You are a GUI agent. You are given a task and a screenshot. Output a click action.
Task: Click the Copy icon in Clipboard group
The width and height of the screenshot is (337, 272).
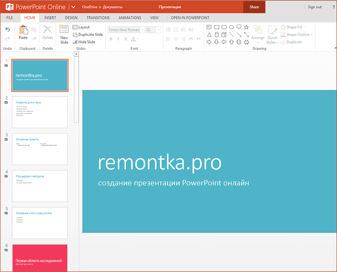34,30
